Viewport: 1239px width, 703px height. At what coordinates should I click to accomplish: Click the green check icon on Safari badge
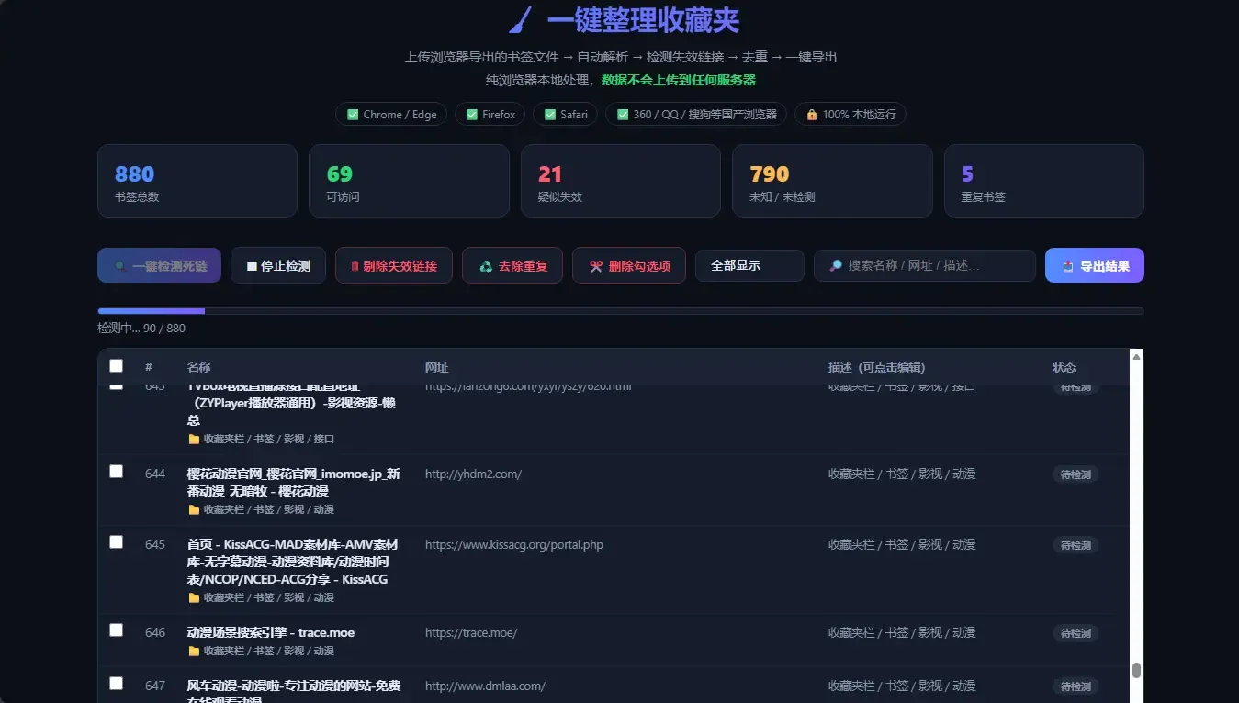coord(549,115)
